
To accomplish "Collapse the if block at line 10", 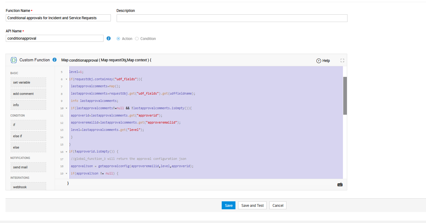I will coord(67,108).
